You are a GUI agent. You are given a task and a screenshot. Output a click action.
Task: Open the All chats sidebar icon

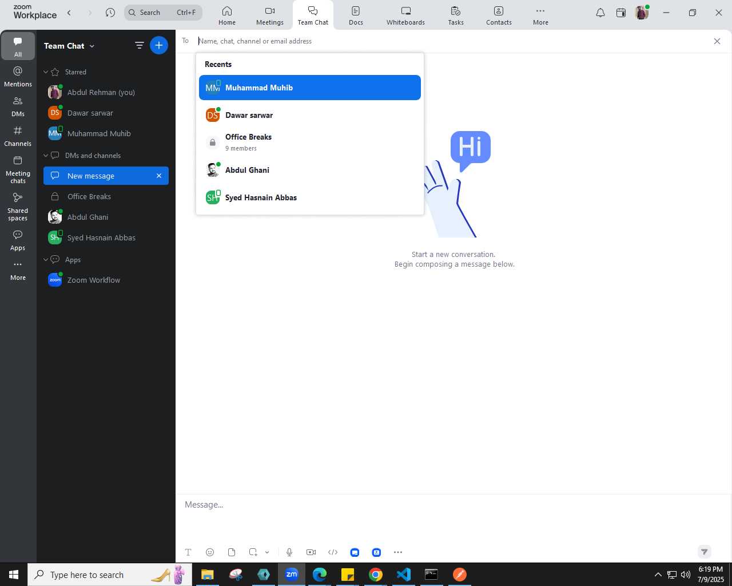tap(18, 46)
